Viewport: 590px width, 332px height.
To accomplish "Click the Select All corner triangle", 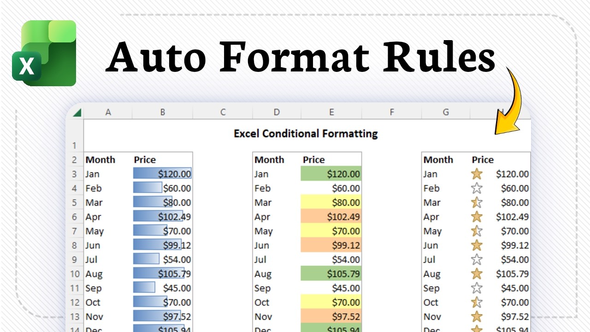I will click(x=77, y=112).
